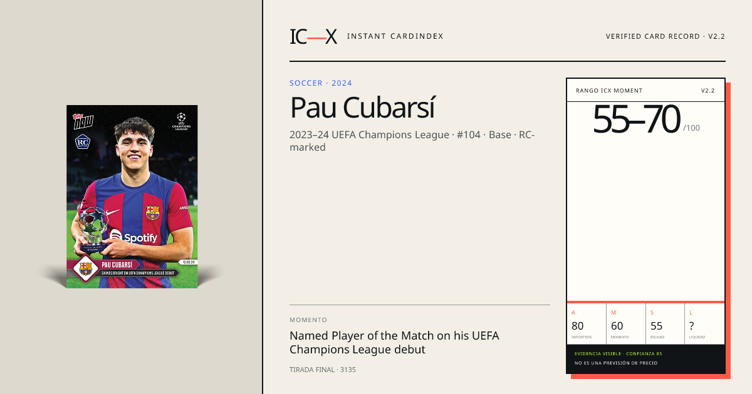Screen dimensions: 752x394
Task: Select the Liquidez cell with question mark
Action: pyautogui.click(x=705, y=324)
